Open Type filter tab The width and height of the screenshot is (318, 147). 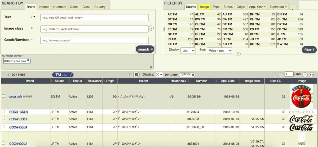tap(216, 7)
